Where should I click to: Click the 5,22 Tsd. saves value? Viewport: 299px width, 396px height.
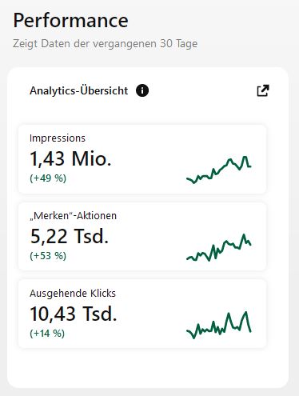pos(70,236)
